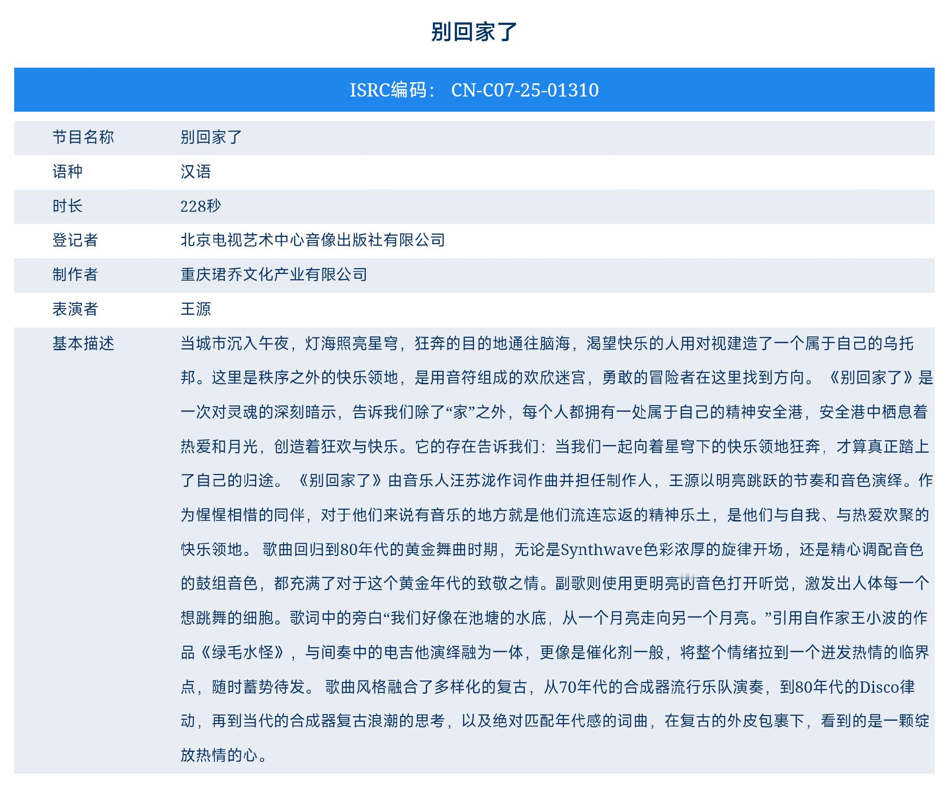
Task: Click the word Synthwave in the description
Action: click(x=601, y=549)
